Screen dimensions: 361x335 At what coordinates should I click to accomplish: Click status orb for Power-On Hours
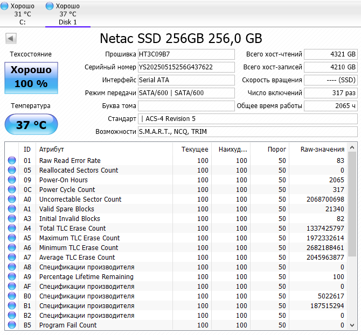[12, 180]
